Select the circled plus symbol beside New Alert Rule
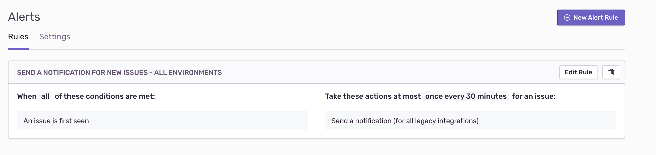This screenshot has width=656, height=155. pyautogui.click(x=567, y=17)
